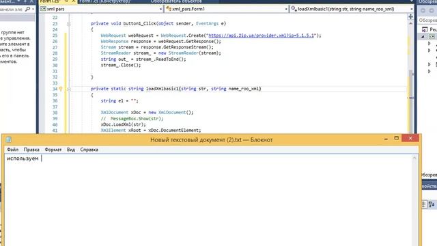This screenshot has width=437, height=246.
Task: Close the Form1.cs editor tab
Action: click(x=74, y=1)
